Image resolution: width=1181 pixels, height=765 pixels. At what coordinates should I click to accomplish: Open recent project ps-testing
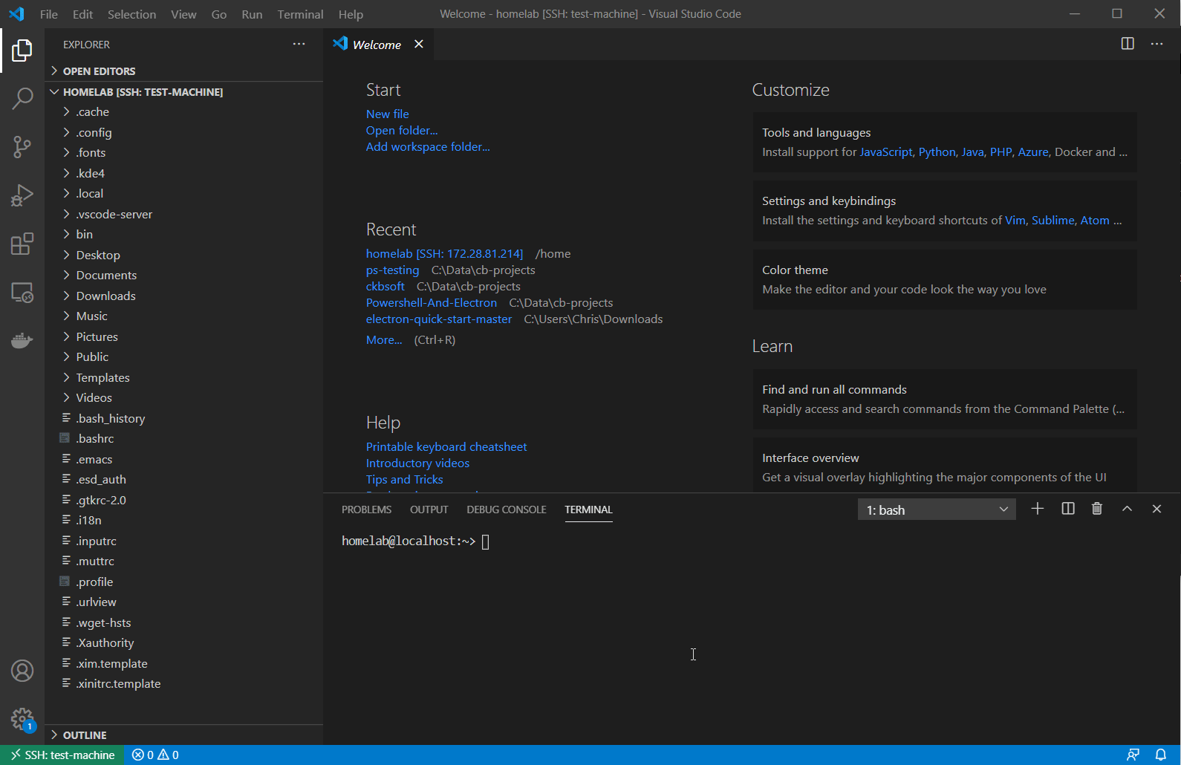pos(392,270)
